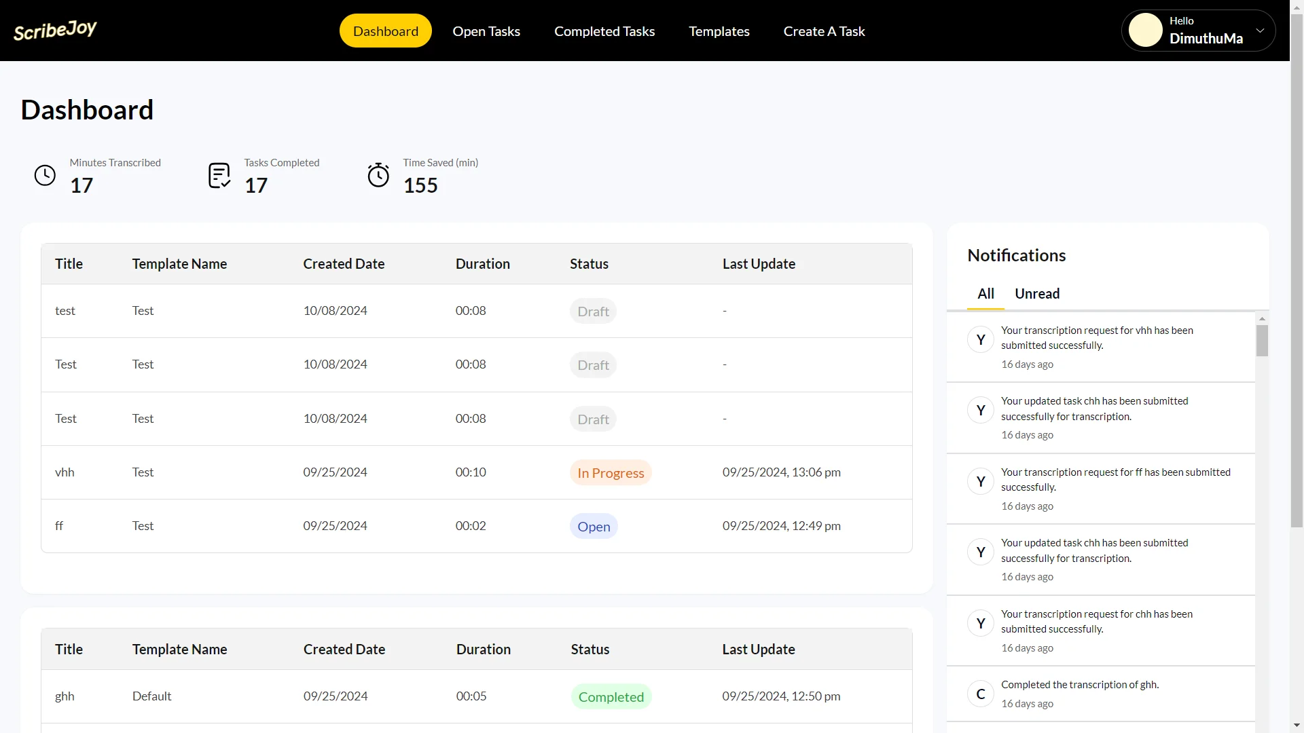Click C avatar on ghh completed notification
Viewport: 1304px width, 733px height.
[x=980, y=694]
